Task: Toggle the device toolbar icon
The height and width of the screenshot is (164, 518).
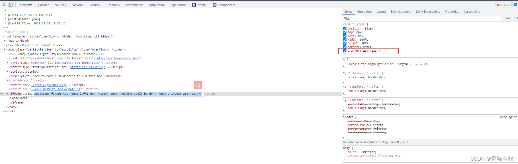Action: [11, 5]
